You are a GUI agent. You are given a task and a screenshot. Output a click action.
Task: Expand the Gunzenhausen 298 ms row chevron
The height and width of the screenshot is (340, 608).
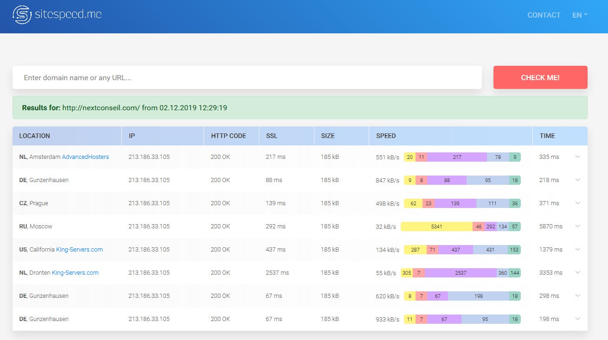pyautogui.click(x=577, y=296)
